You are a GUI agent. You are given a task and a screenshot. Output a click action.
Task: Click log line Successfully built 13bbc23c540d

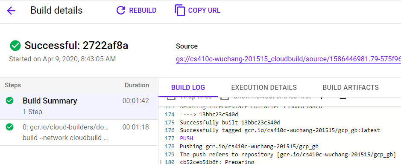[230, 122]
